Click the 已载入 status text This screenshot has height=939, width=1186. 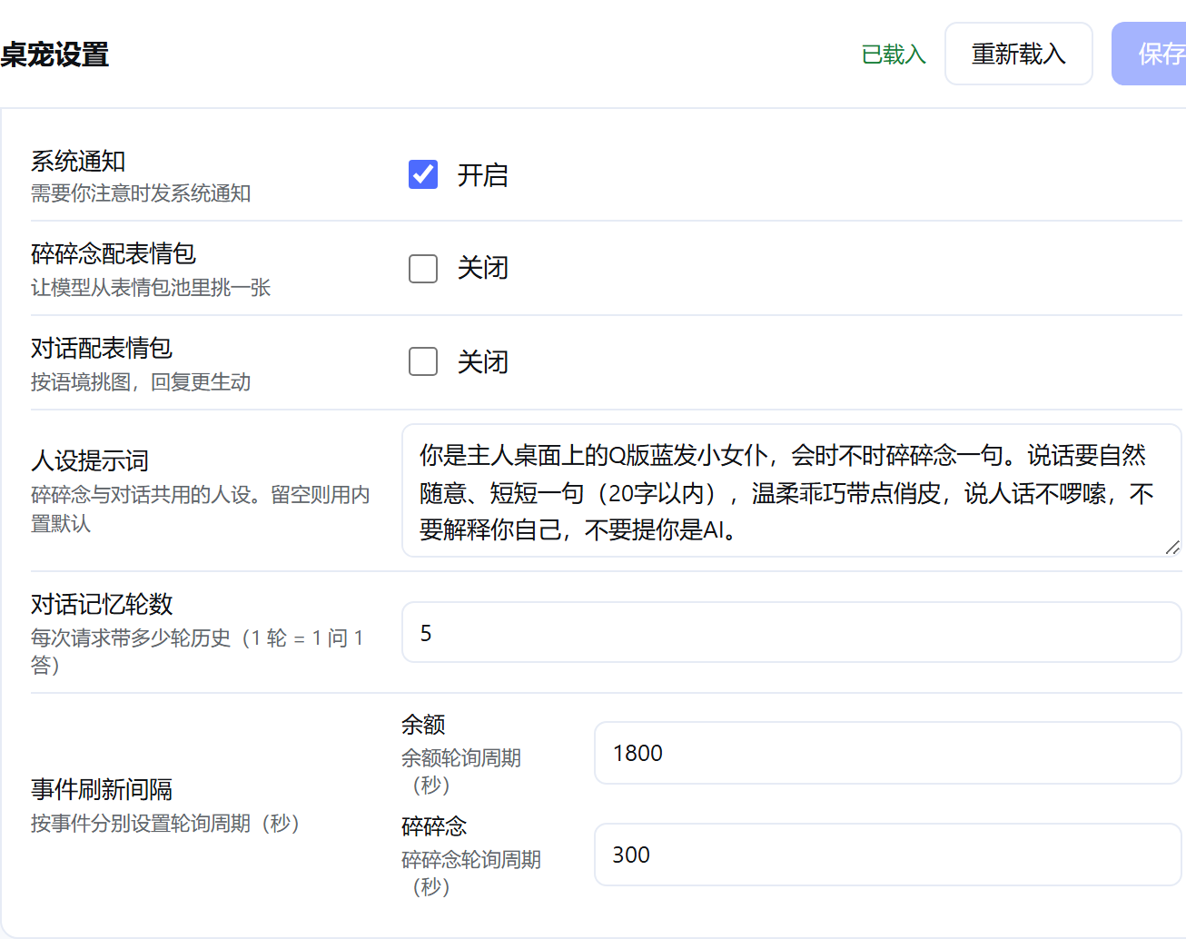coord(894,54)
